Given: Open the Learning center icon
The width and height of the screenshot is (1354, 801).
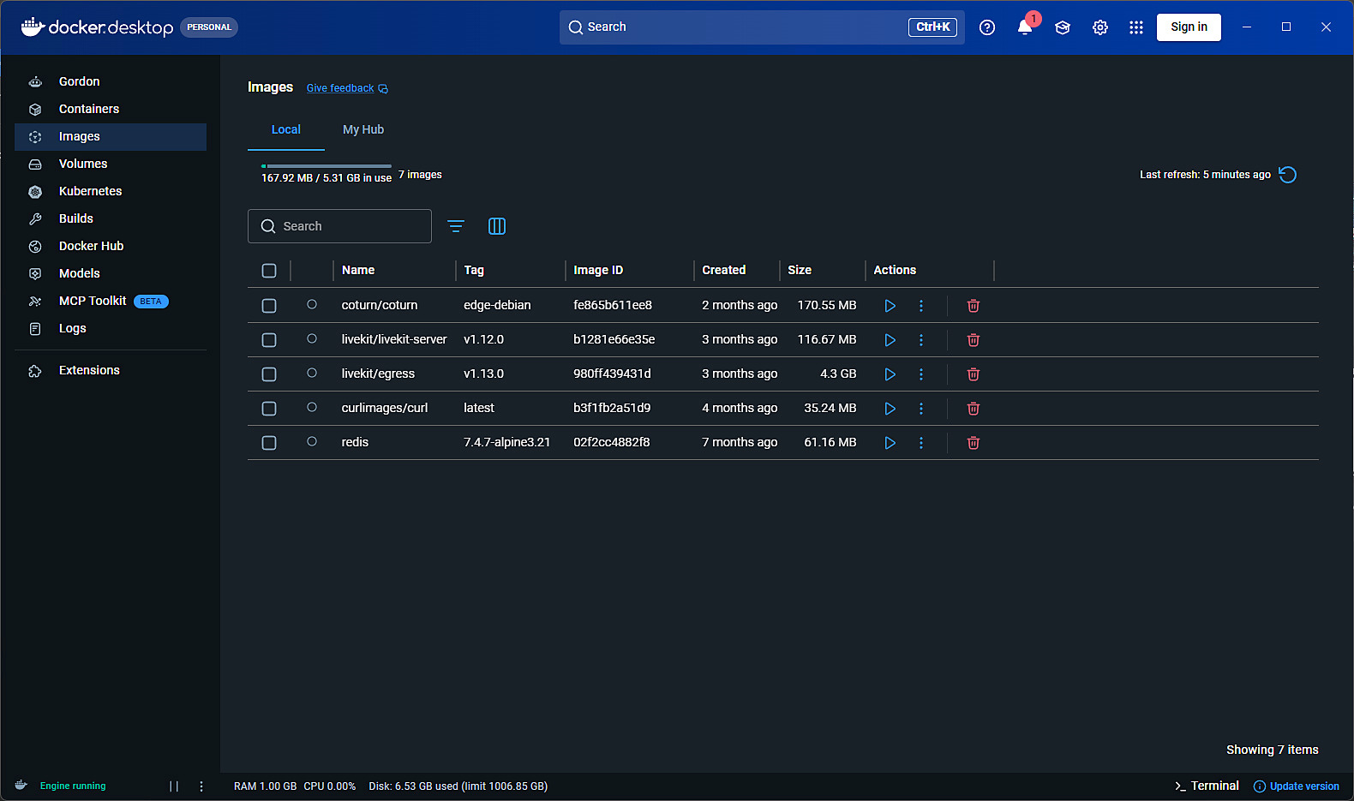Looking at the screenshot, I should (1063, 27).
